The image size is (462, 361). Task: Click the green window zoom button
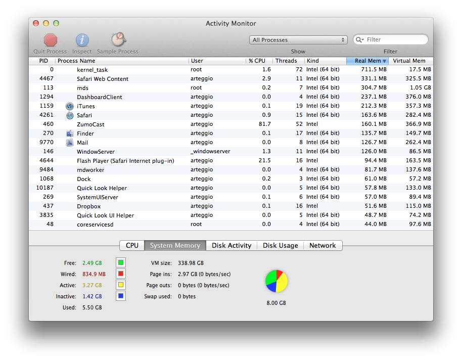[x=56, y=23]
